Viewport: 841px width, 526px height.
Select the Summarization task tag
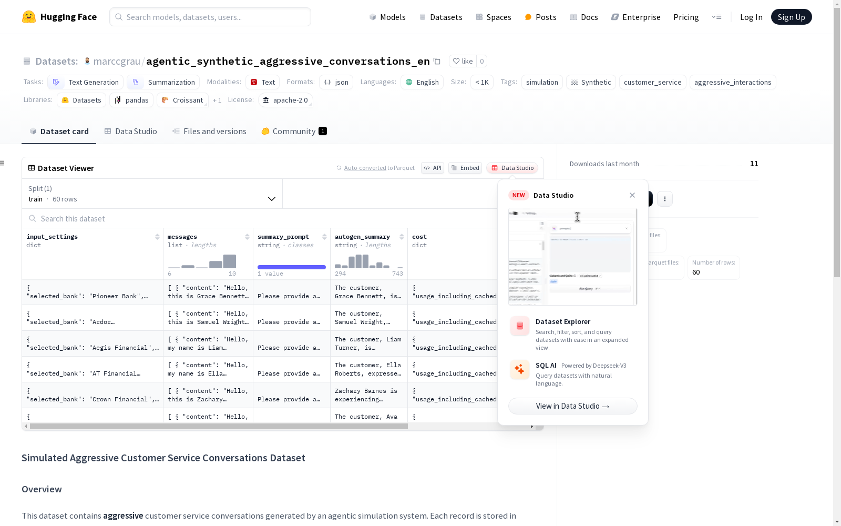(163, 82)
